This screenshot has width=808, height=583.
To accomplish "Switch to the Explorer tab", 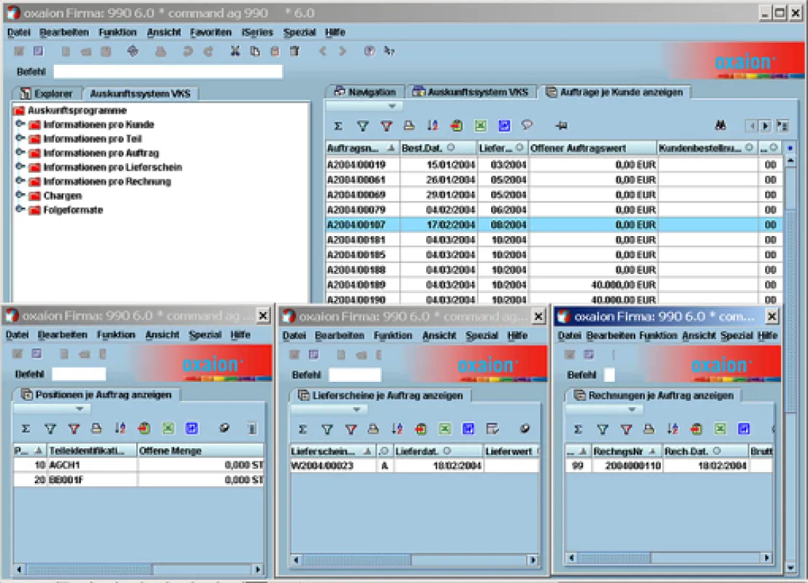I will pyautogui.click(x=47, y=93).
